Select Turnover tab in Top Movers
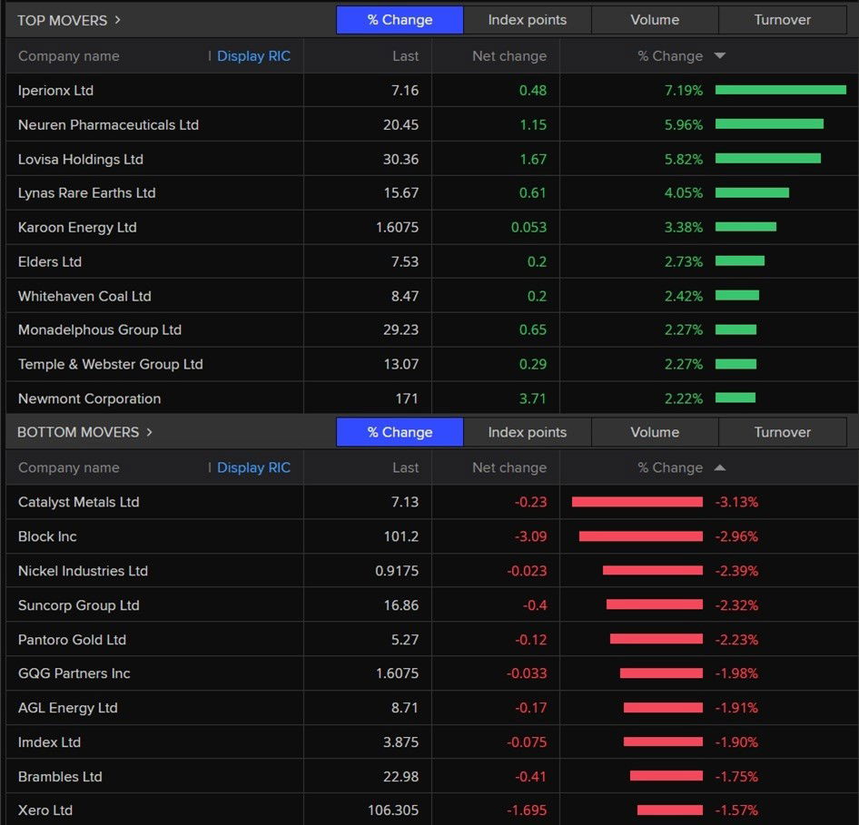859x825 pixels. 782,20
